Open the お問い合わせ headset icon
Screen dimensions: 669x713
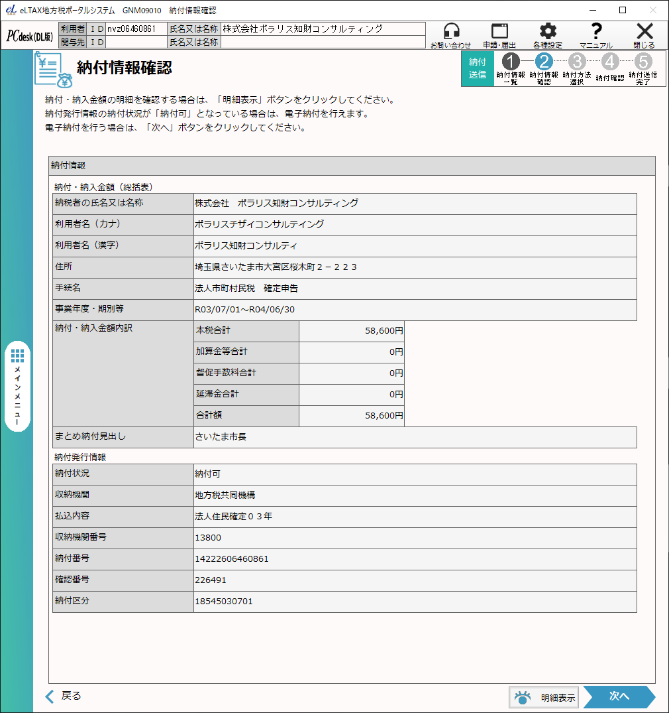coord(450,35)
